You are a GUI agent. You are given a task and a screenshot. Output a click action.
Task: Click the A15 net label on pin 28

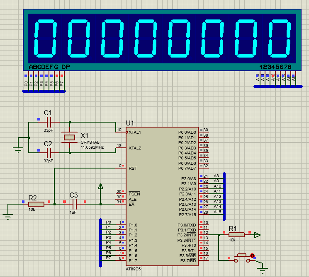[217, 212]
